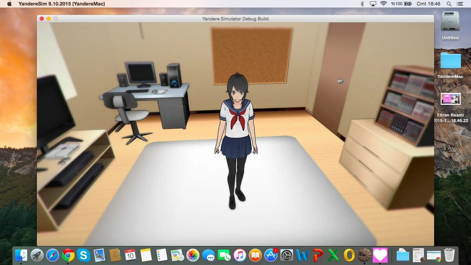Launch Microsoft Word from dock
Screen dimensions: 471x265
coord(302,255)
